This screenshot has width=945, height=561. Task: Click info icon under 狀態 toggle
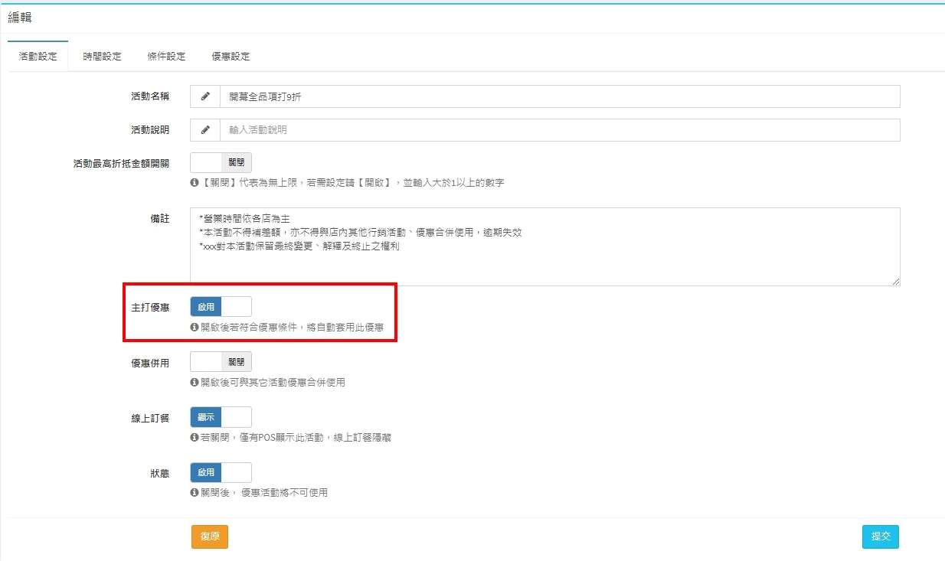195,493
